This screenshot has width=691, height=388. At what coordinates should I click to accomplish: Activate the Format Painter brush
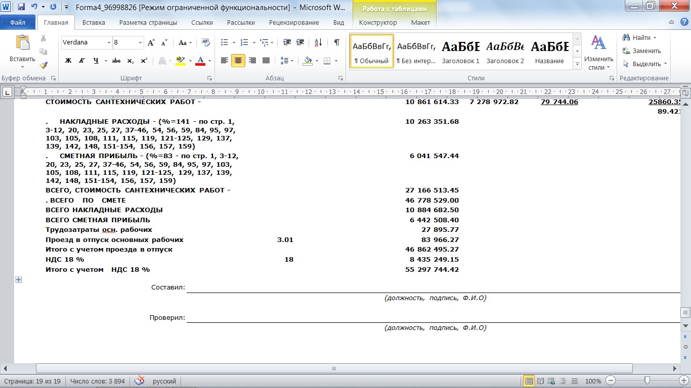click(43, 65)
